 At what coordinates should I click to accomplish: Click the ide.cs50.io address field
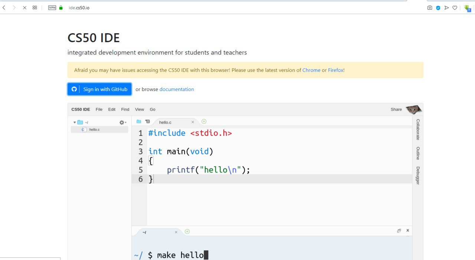point(79,7)
